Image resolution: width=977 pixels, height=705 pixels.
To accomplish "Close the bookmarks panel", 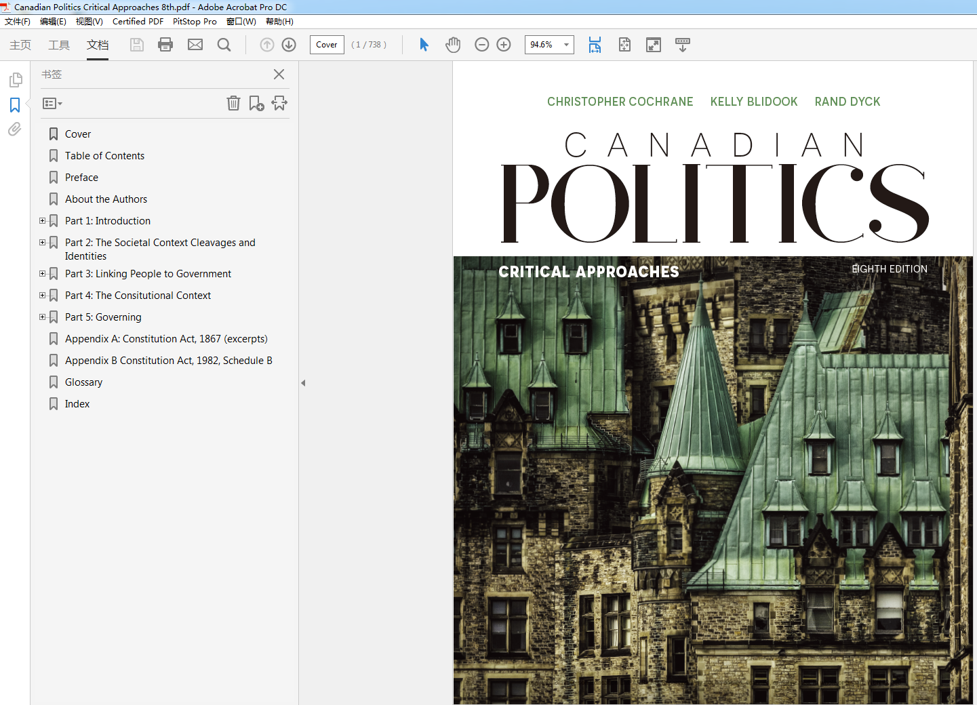I will click(279, 74).
